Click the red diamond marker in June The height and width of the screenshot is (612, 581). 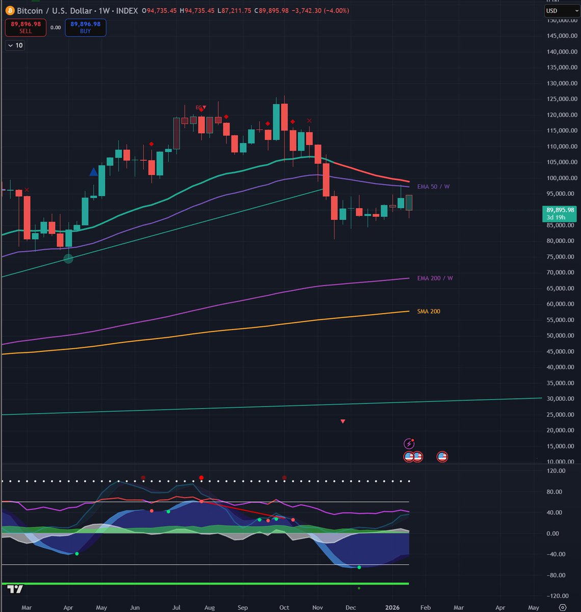pos(151,144)
